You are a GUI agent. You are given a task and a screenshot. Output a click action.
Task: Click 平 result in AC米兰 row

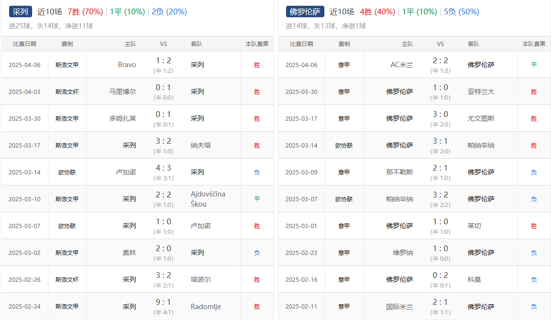coord(534,65)
